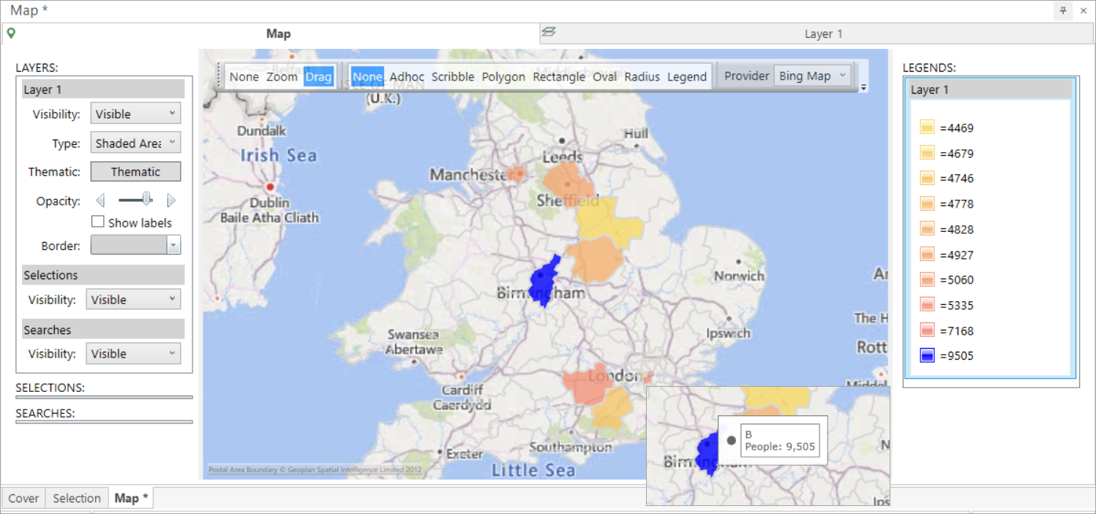Close the Map window tab
Viewport: 1096px width, 514px height.
(x=1084, y=11)
